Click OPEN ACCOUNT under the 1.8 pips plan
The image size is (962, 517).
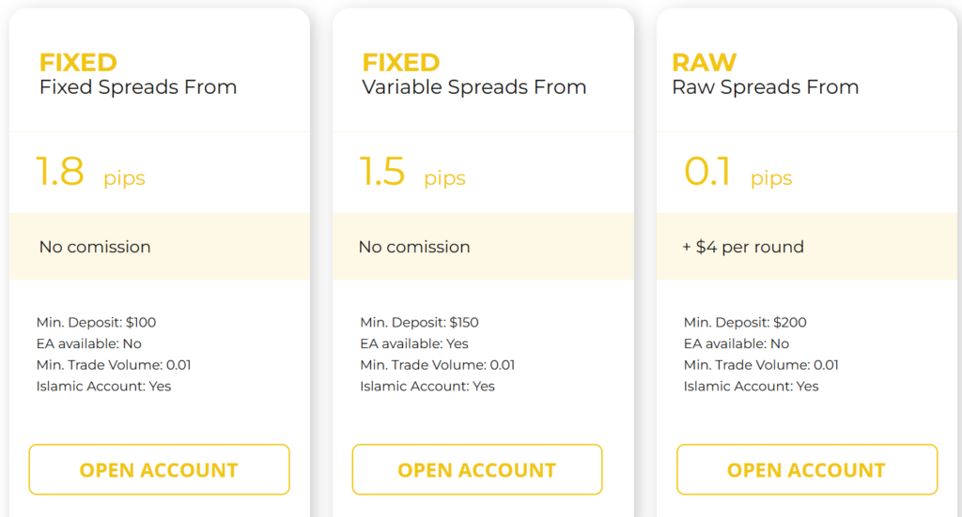click(159, 469)
